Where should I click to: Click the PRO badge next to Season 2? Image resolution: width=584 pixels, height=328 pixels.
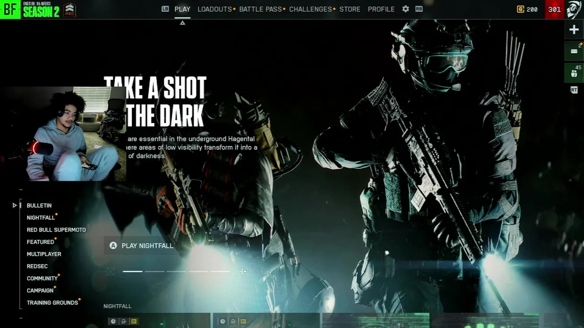69,9
